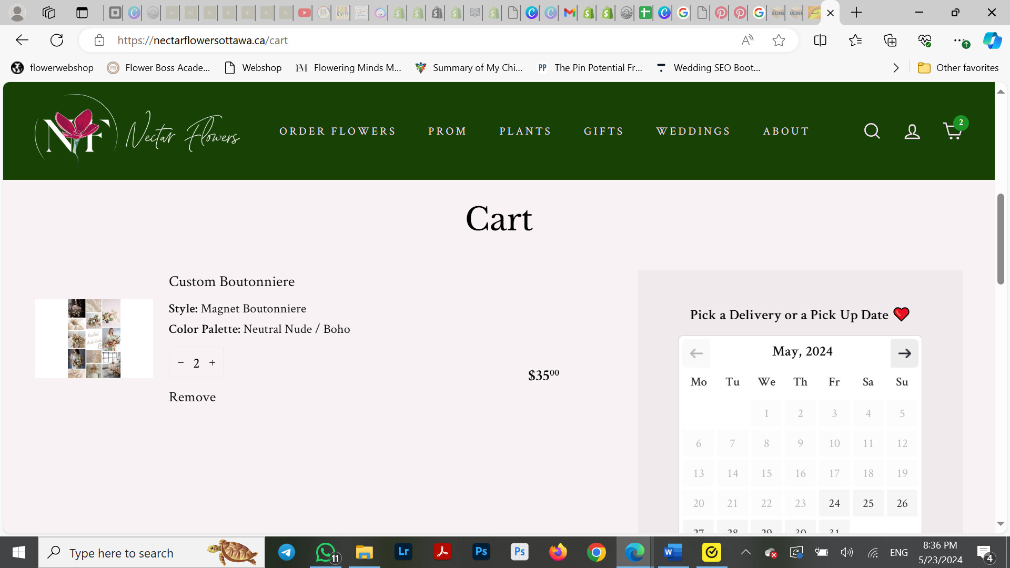Open the shopping cart icon
Viewport: 1010px width, 568px height.
[953, 131]
